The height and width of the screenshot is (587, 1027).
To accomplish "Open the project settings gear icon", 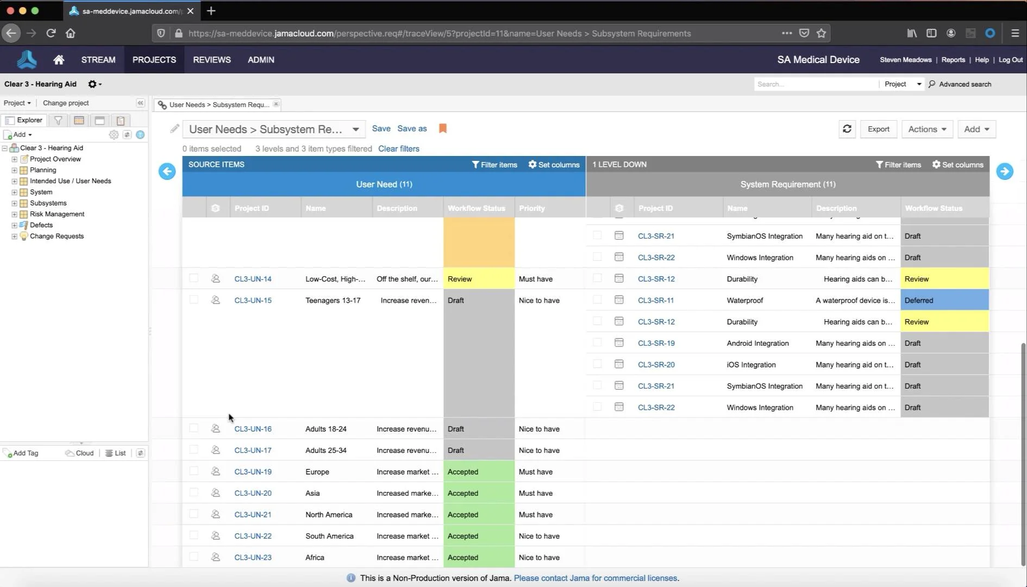I will (x=93, y=84).
